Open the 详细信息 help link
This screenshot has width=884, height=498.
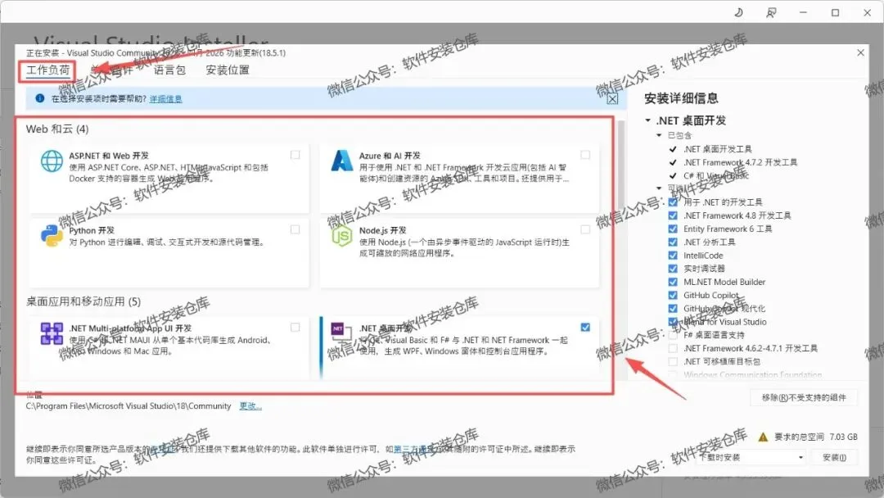[165, 98]
